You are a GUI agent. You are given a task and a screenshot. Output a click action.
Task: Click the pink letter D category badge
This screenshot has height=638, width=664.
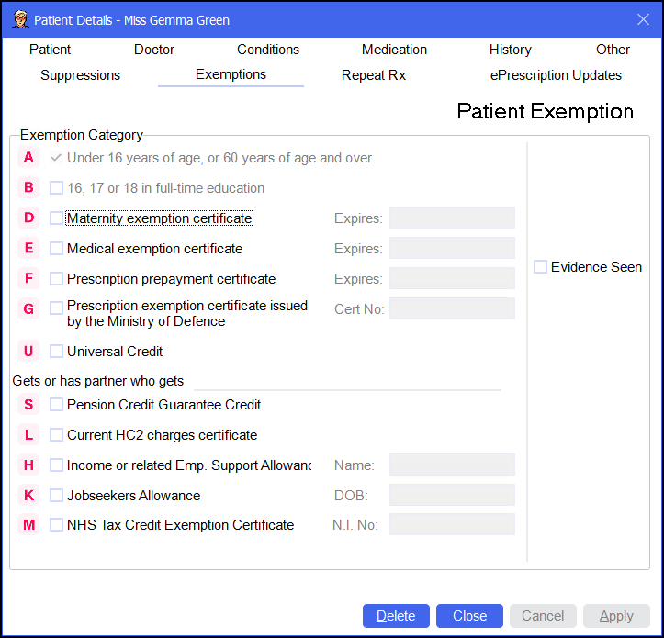pos(29,218)
